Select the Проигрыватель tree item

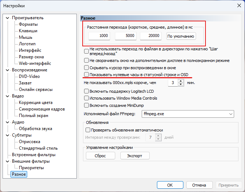pos(28,18)
